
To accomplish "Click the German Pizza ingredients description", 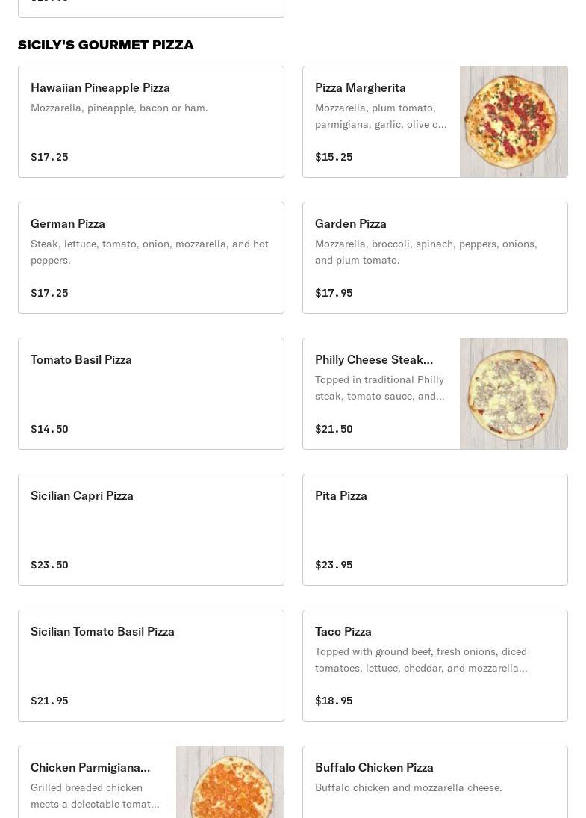I will [149, 252].
